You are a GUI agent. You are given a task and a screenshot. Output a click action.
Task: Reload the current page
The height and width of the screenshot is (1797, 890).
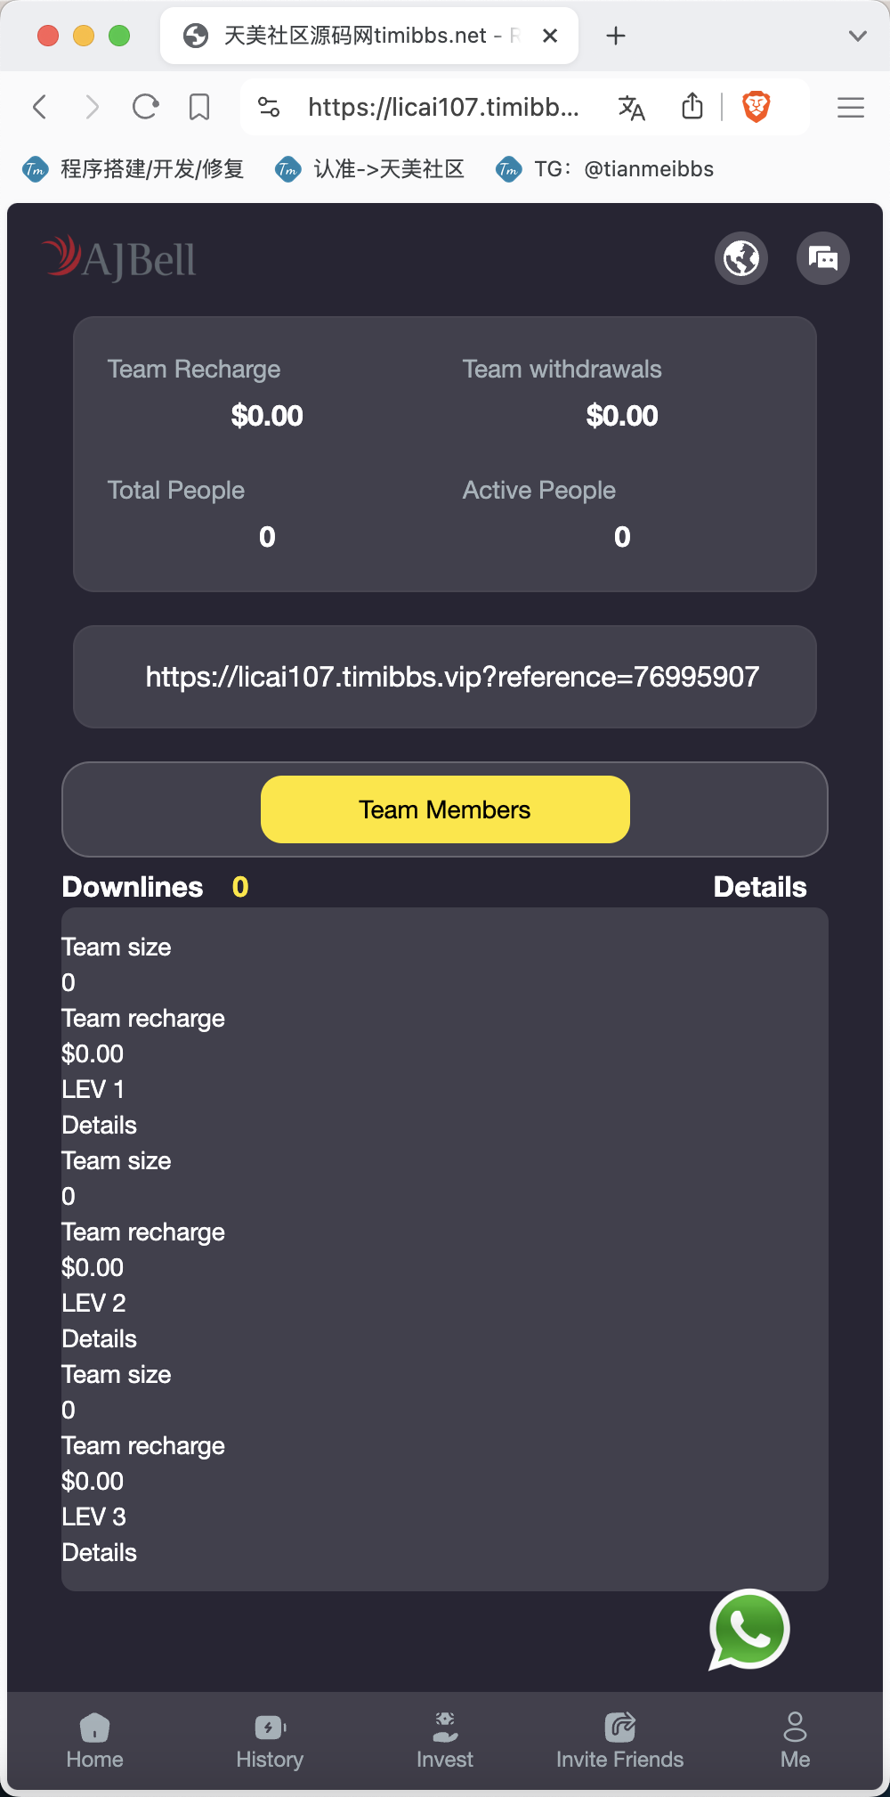(145, 108)
